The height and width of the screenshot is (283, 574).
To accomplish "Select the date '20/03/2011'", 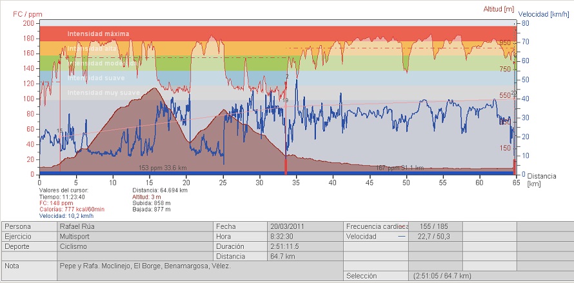I will coord(288,226).
